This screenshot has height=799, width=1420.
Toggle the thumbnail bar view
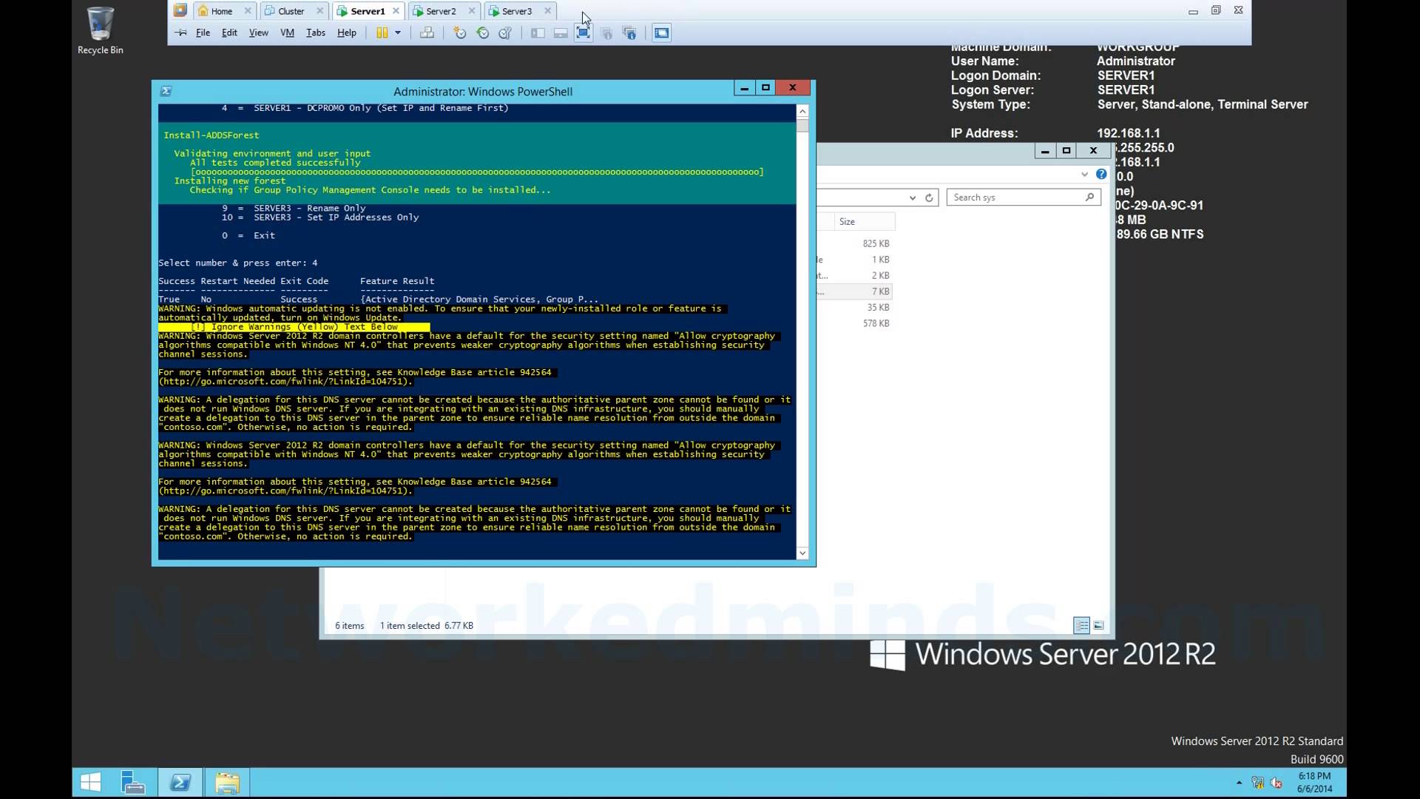tap(561, 33)
